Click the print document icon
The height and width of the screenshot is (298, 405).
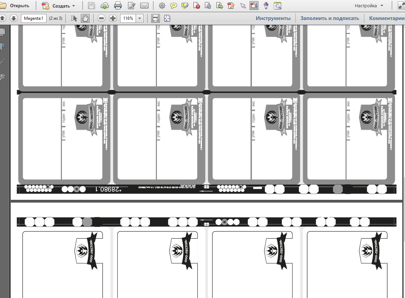coord(118,6)
